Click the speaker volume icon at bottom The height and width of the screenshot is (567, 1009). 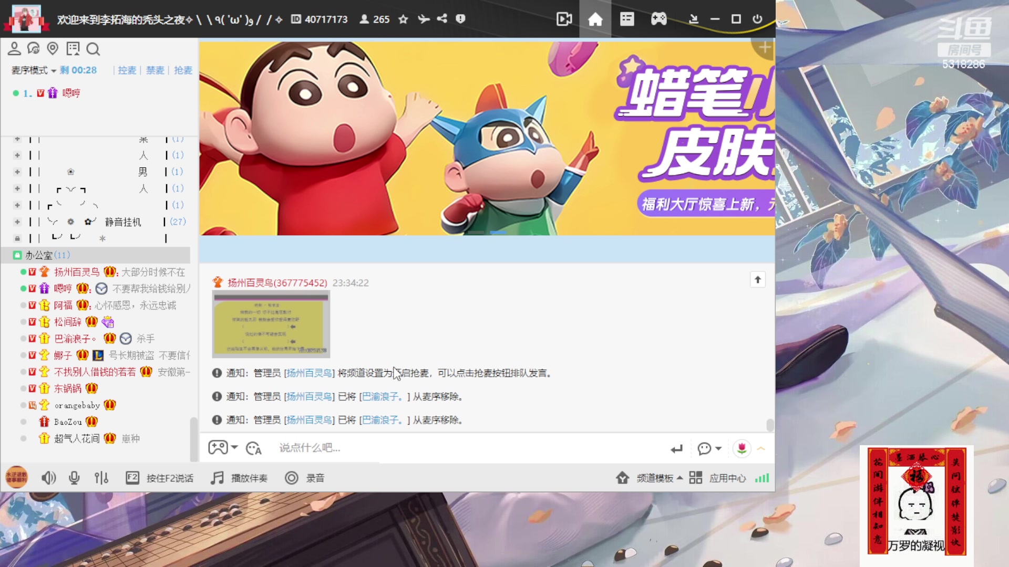tap(48, 478)
